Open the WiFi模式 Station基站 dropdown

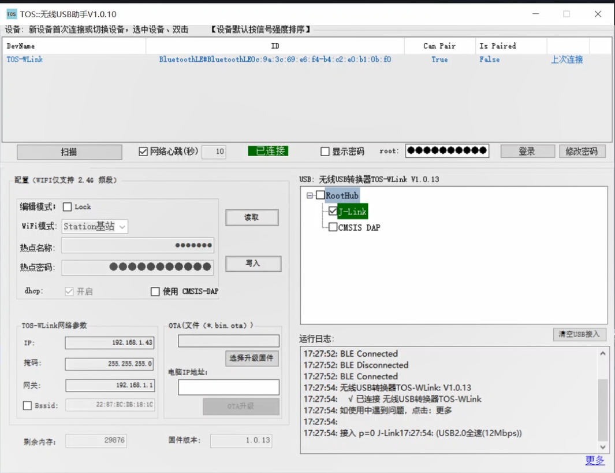(95, 227)
